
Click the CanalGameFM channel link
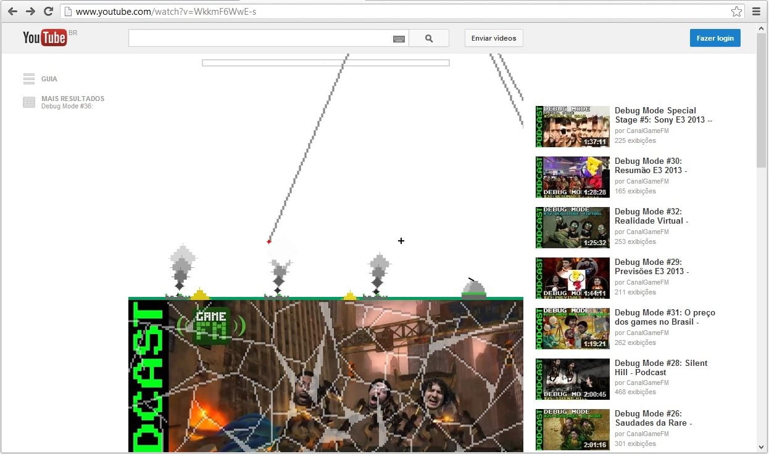click(647, 131)
